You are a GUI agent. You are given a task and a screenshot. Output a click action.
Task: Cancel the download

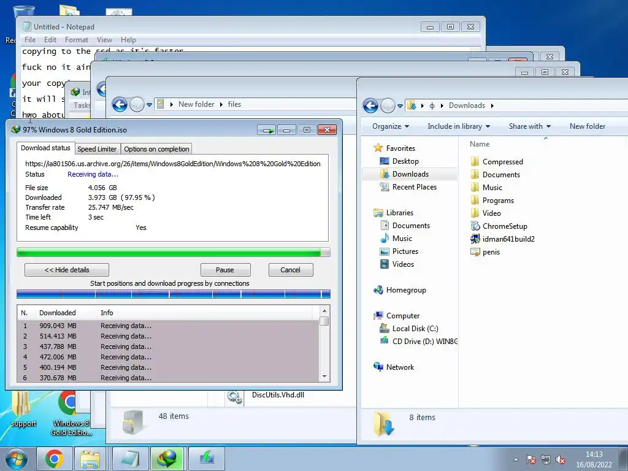[290, 270]
